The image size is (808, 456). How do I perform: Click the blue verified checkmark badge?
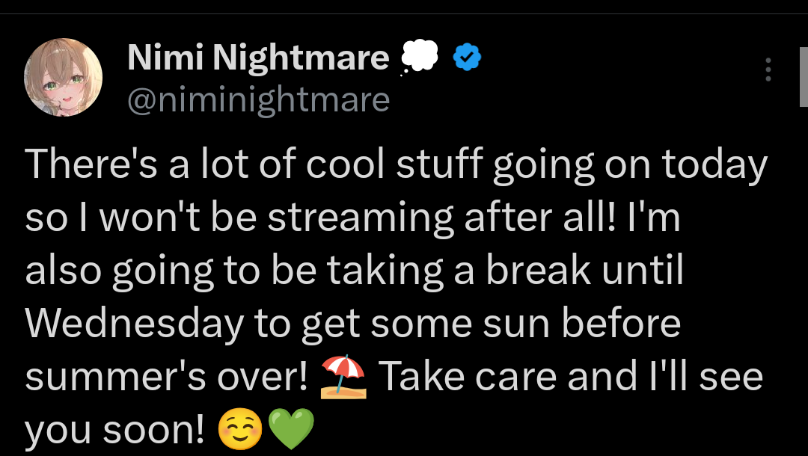[468, 58]
